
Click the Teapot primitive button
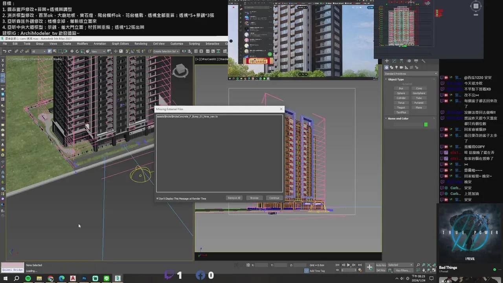click(x=401, y=107)
